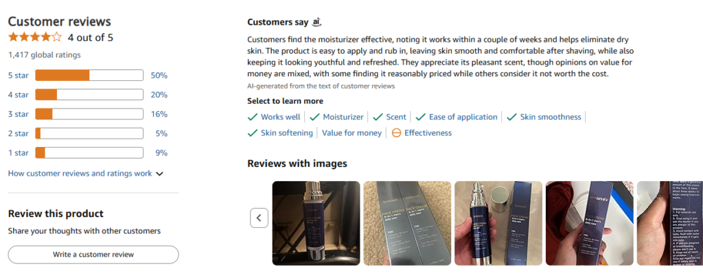Open review image with bottle and box in hand
Image resolution: width=703 pixels, height=278 pixels.
coord(498,223)
